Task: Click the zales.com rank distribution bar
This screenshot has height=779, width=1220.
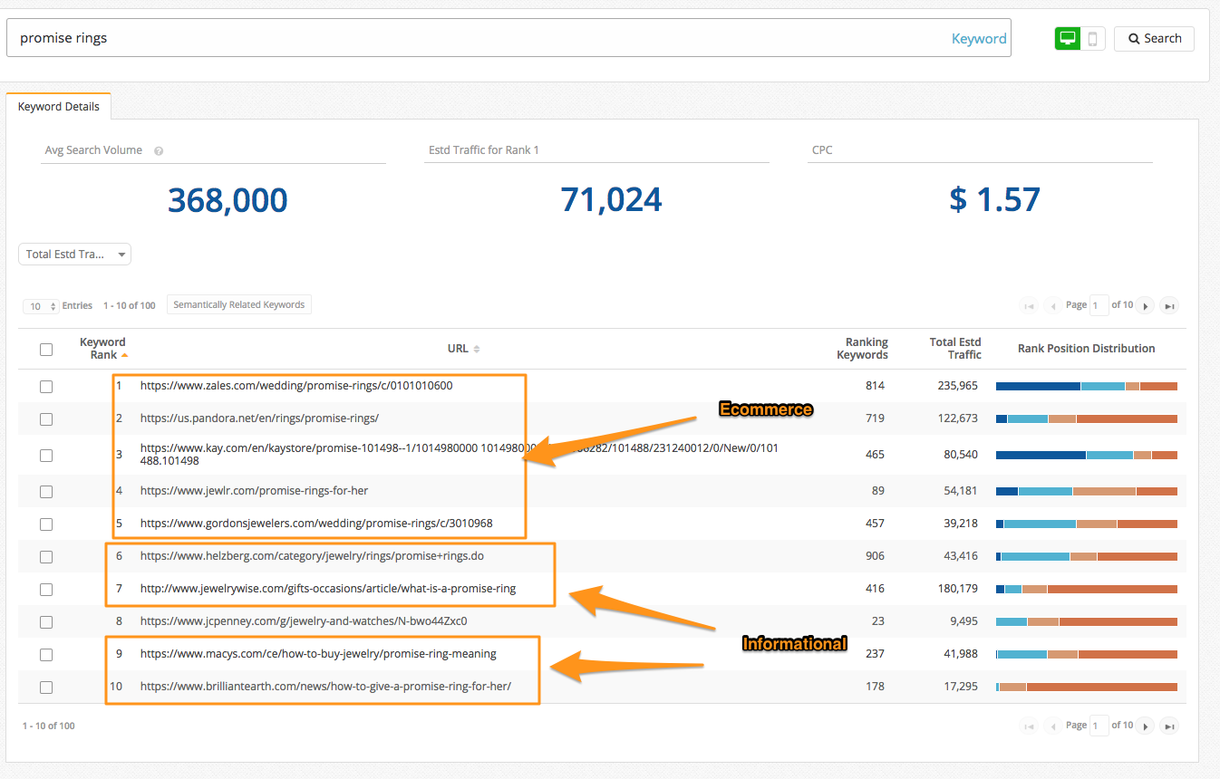Action: [1087, 386]
